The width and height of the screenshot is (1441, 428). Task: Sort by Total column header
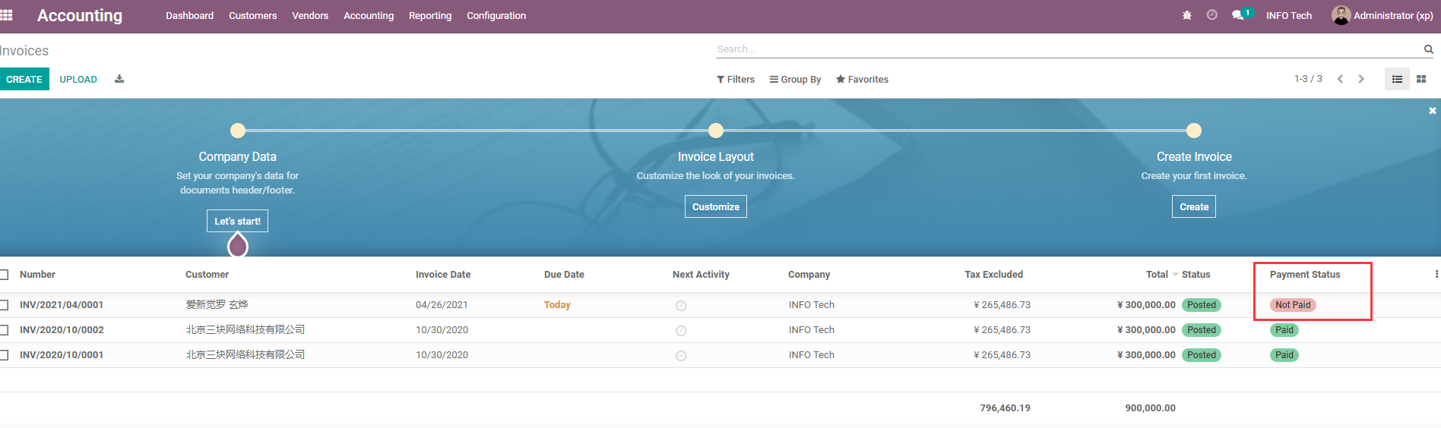pos(1157,275)
